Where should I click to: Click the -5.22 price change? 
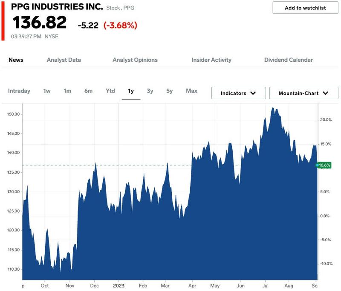[88, 26]
